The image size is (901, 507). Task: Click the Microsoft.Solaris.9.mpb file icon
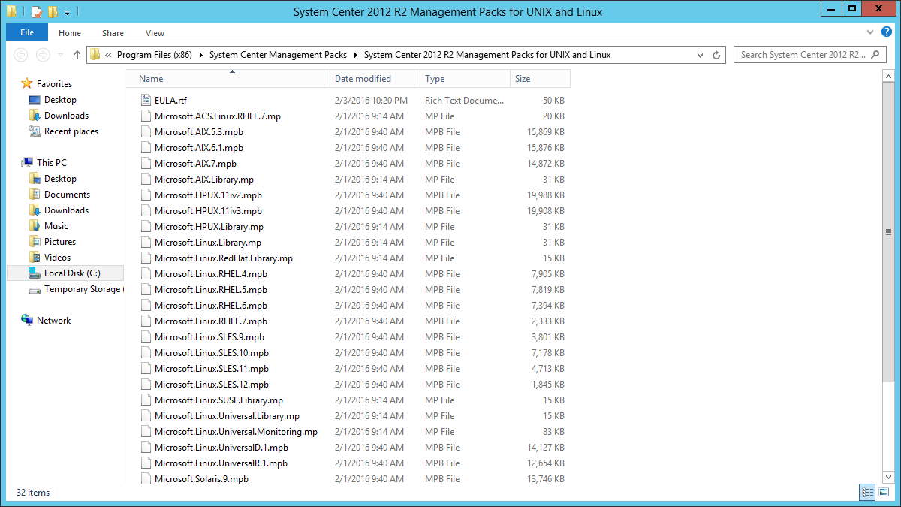(146, 478)
